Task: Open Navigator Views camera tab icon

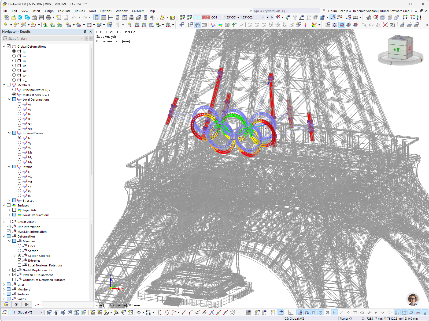Action: [x=27, y=304]
